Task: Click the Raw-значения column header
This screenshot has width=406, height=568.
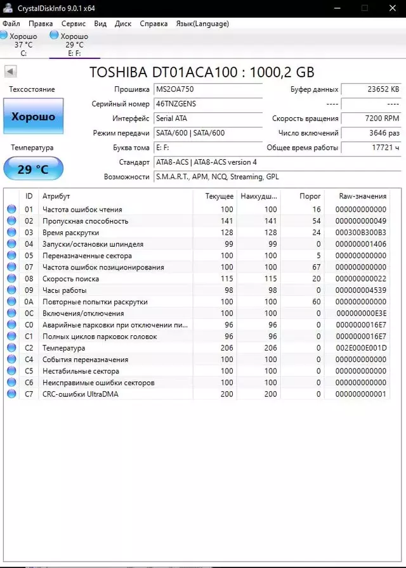Action: (x=357, y=196)
